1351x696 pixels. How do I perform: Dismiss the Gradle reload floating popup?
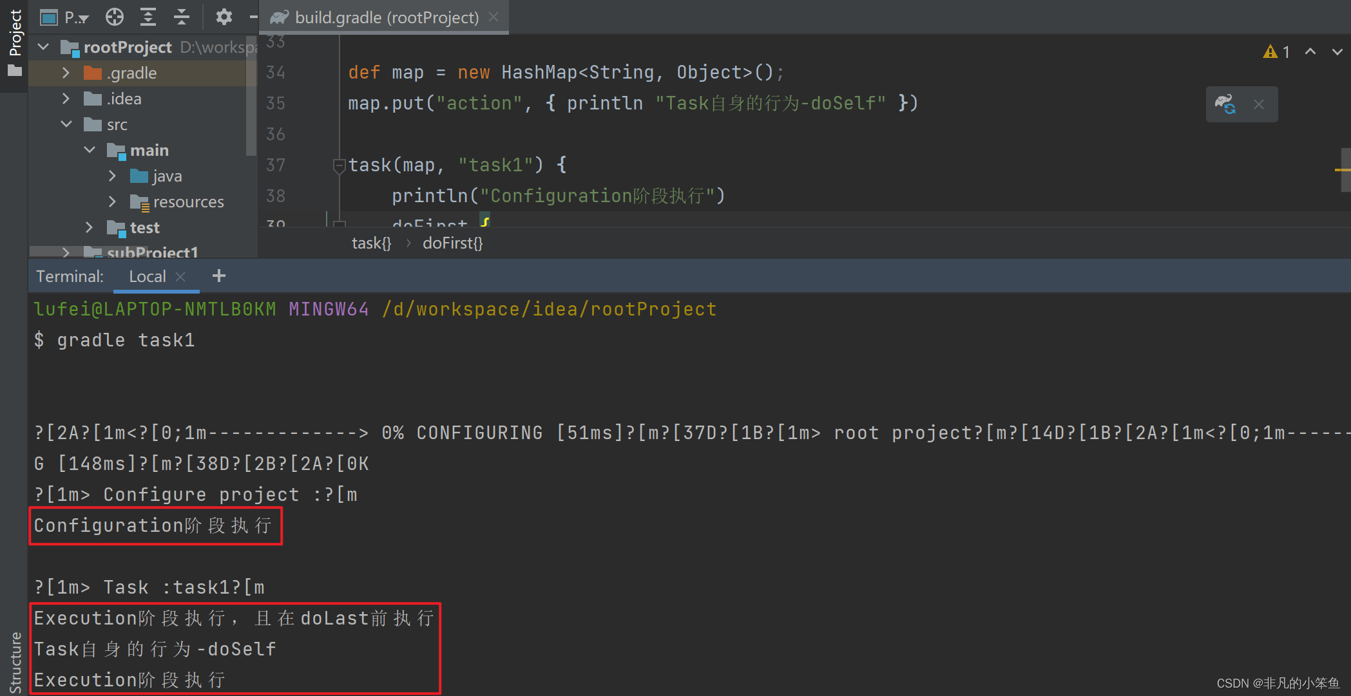(x=1258, y=104)
